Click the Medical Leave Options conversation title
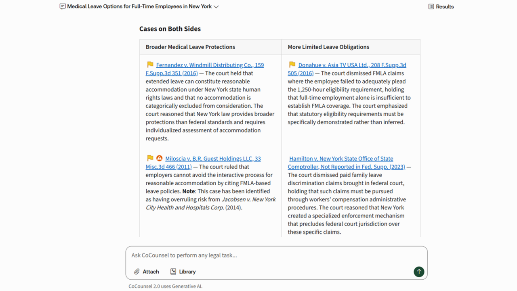This screenshot has width=517, height=291. pyautogui.click(x=139, y=6)
